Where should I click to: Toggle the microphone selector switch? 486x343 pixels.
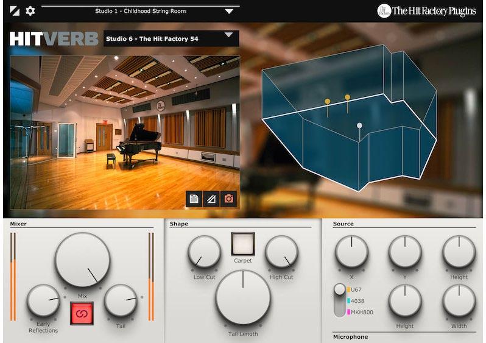tap(340, 300)
